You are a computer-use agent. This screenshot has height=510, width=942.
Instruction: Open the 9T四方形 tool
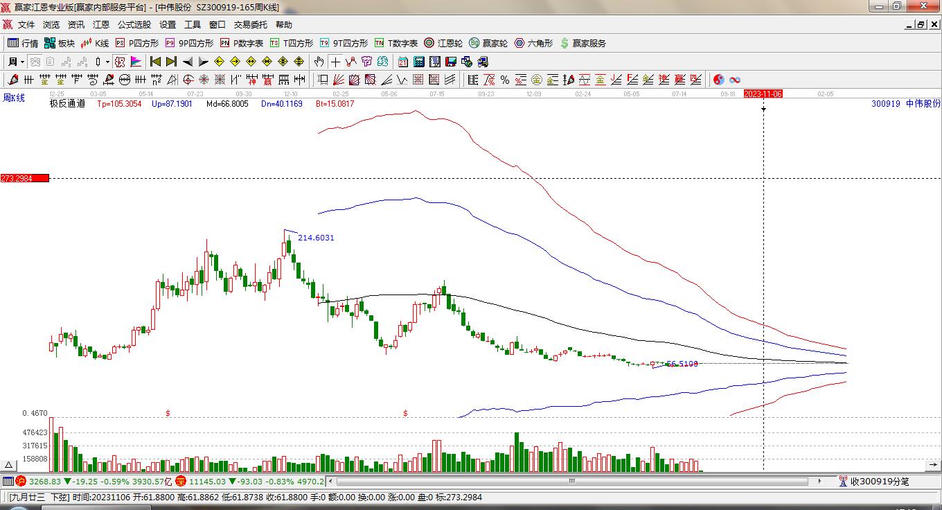344,43
